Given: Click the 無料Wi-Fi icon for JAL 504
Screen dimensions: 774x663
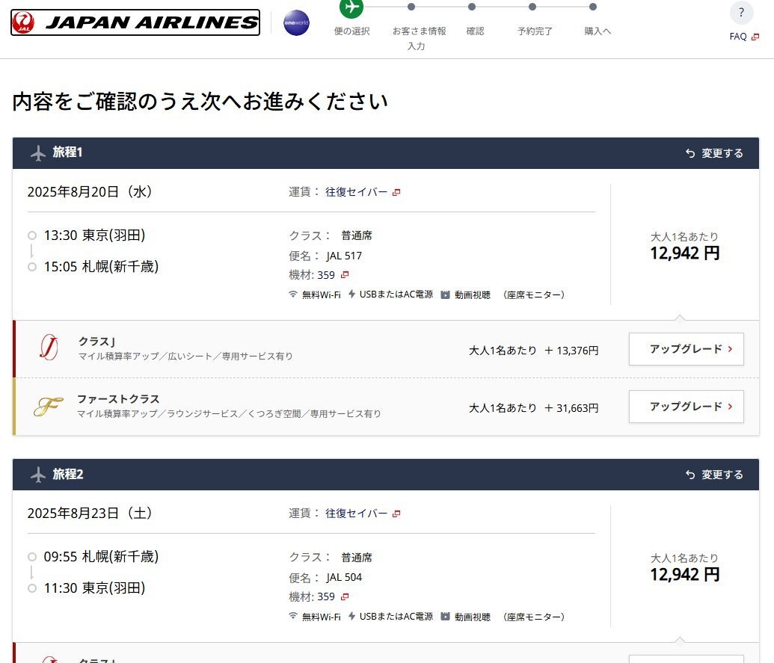Looking at the screenshot, I should tap(292, 616).
